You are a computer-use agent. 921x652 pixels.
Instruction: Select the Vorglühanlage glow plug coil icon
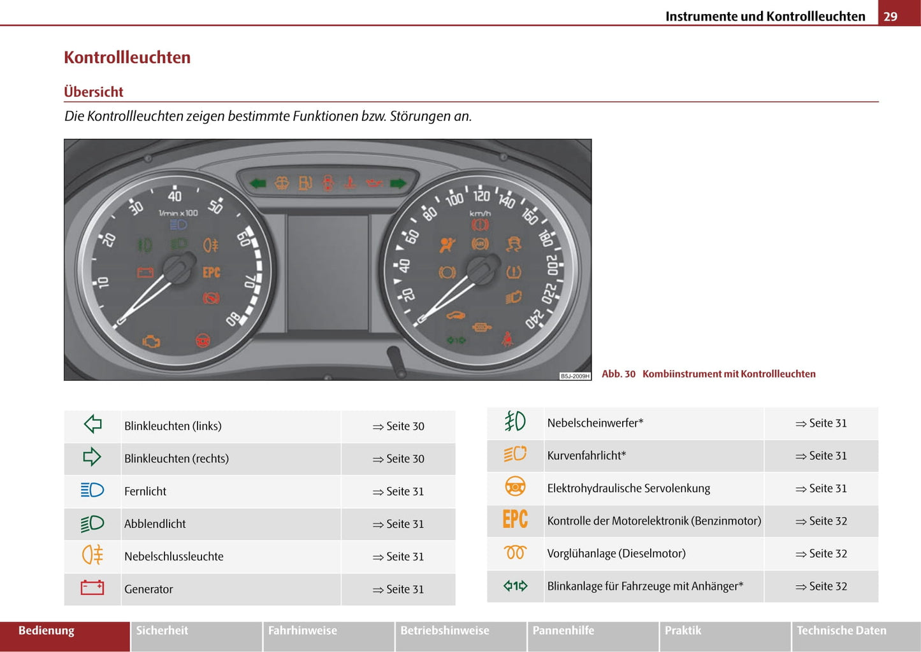click(x=515, y=553)
